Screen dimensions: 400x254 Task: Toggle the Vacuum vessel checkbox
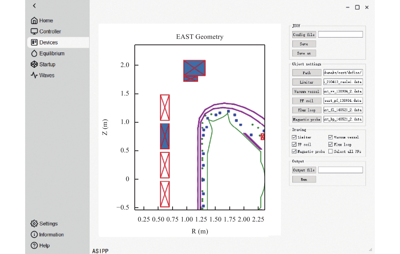(x=330, y=137)
